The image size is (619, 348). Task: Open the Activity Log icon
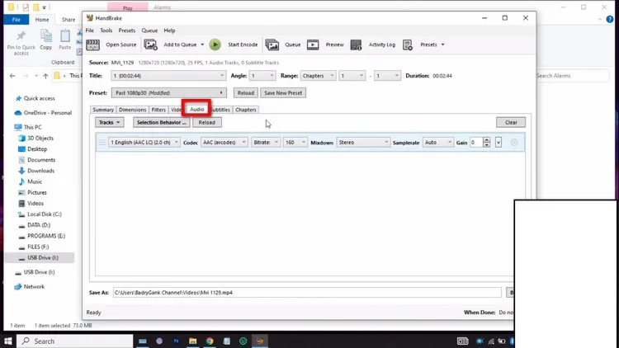pos(356,45)
